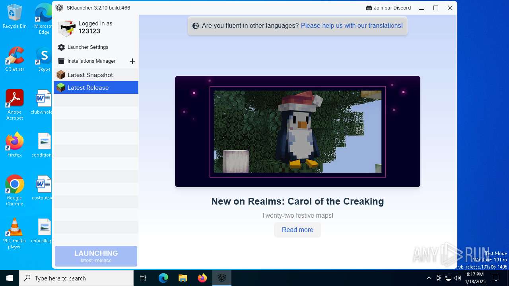Click the Installations Manager box icon

pyautogui.click(x=61, y=61)
